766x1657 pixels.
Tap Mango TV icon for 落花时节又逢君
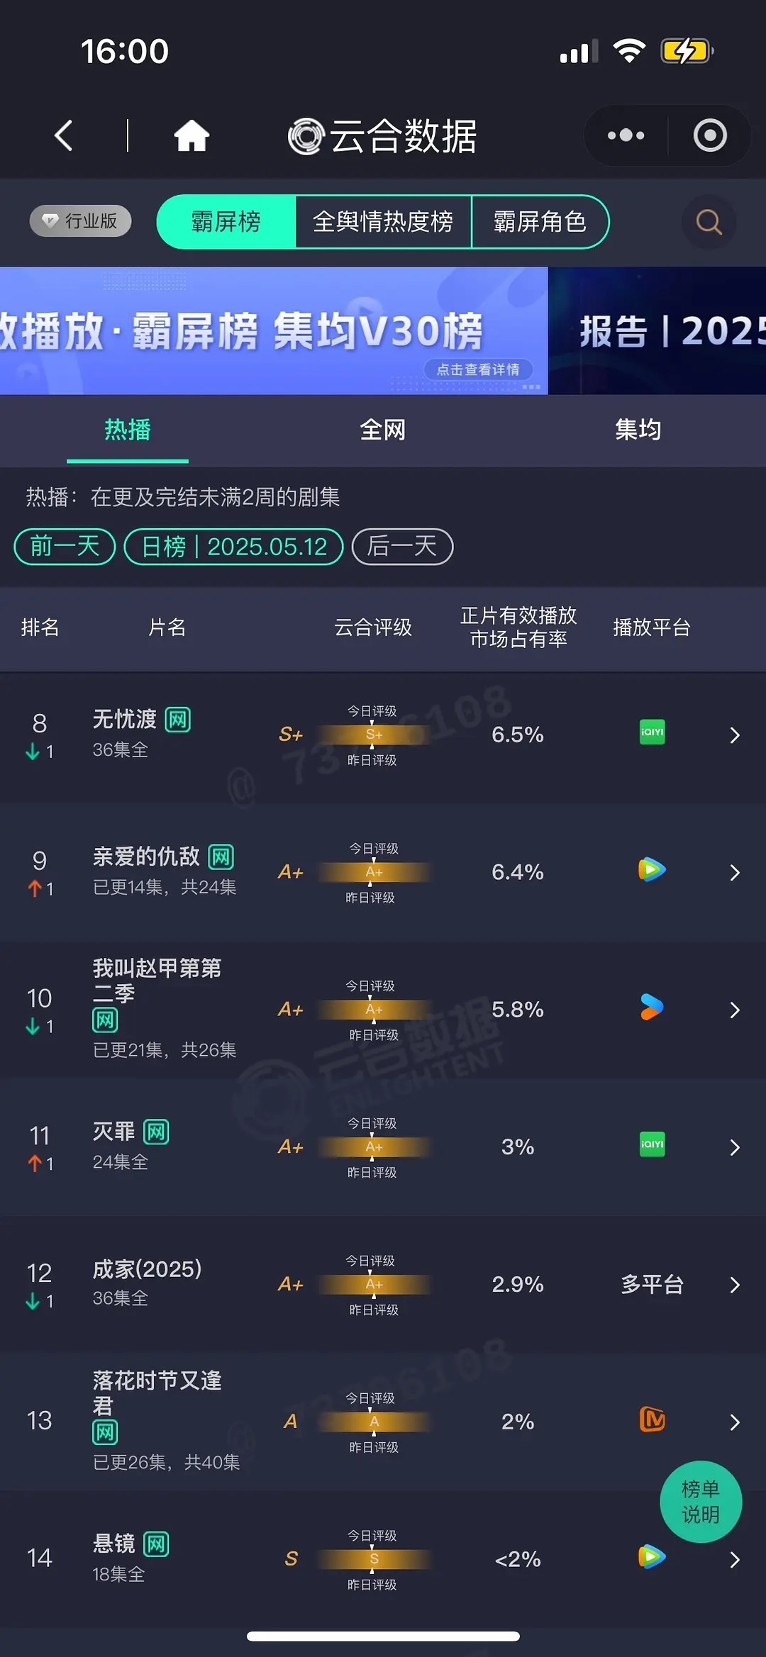652,1419
